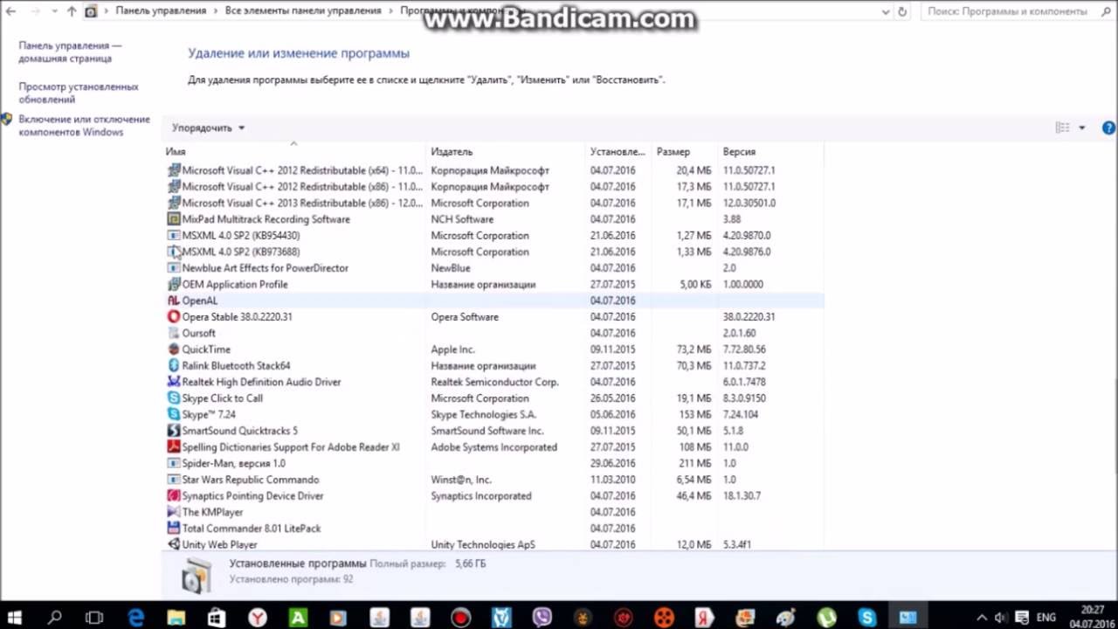Viewport: 1118px width, 629px height.
Task: Open help with the blue question icon
Action: tap(1108, 128)
